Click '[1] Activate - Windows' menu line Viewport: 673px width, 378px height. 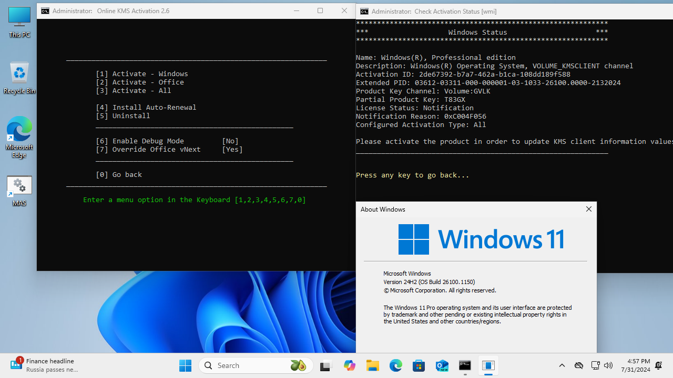click(x=142, y=74)
